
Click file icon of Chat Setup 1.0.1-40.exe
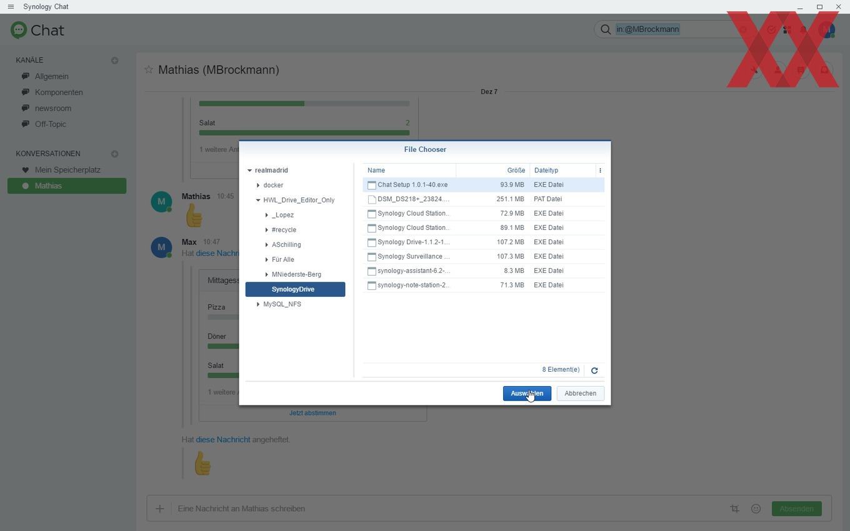coord(372,185)
